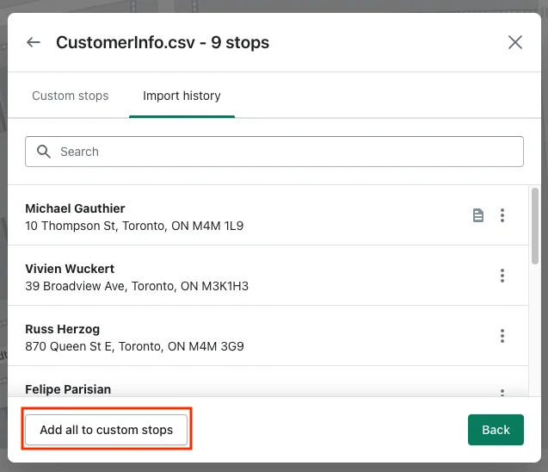Switch to the Custom stops tab
The height and width of the screenshot is (472, 548).
click(71, 96)
